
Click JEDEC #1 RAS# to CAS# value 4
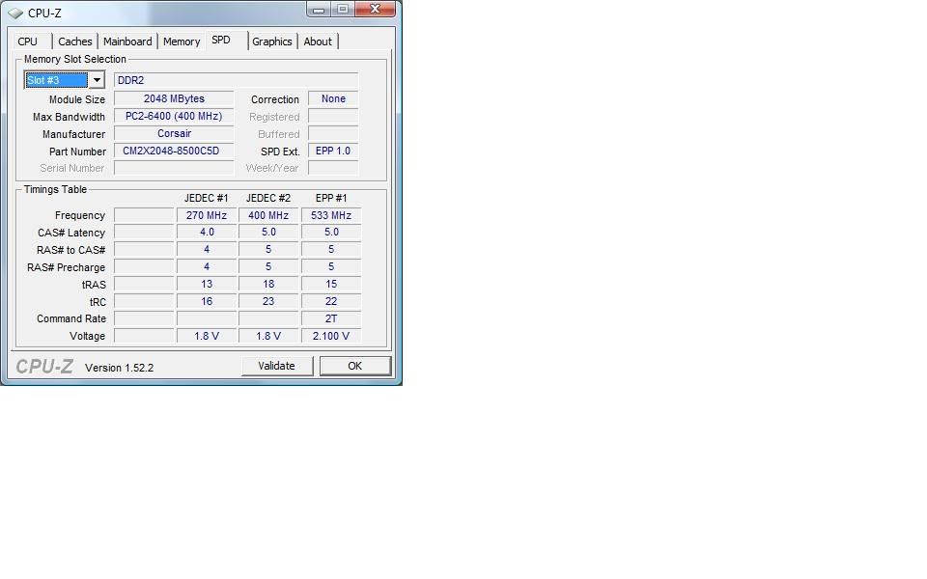tap(207, 249)
